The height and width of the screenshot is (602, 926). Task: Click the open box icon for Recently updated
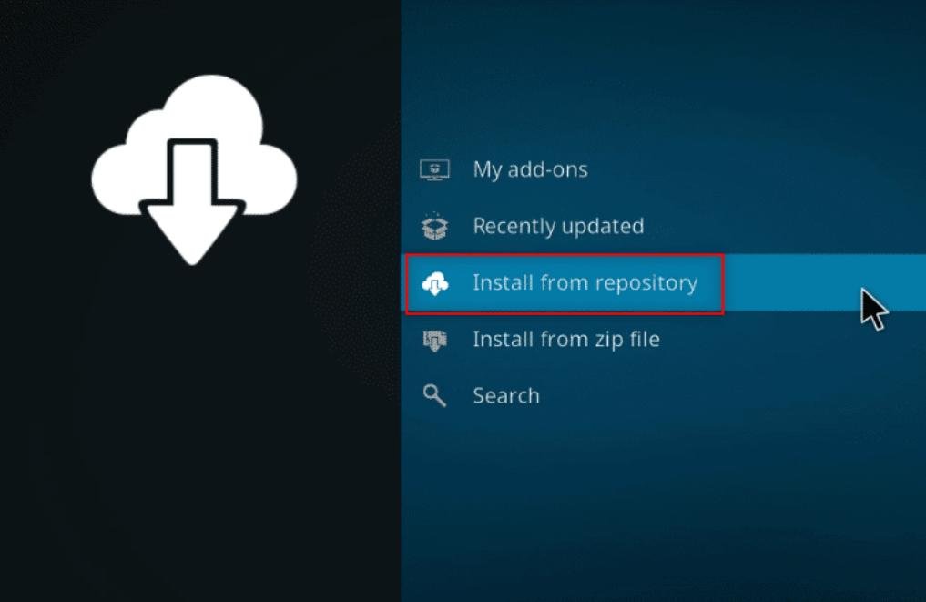point(434,227)
